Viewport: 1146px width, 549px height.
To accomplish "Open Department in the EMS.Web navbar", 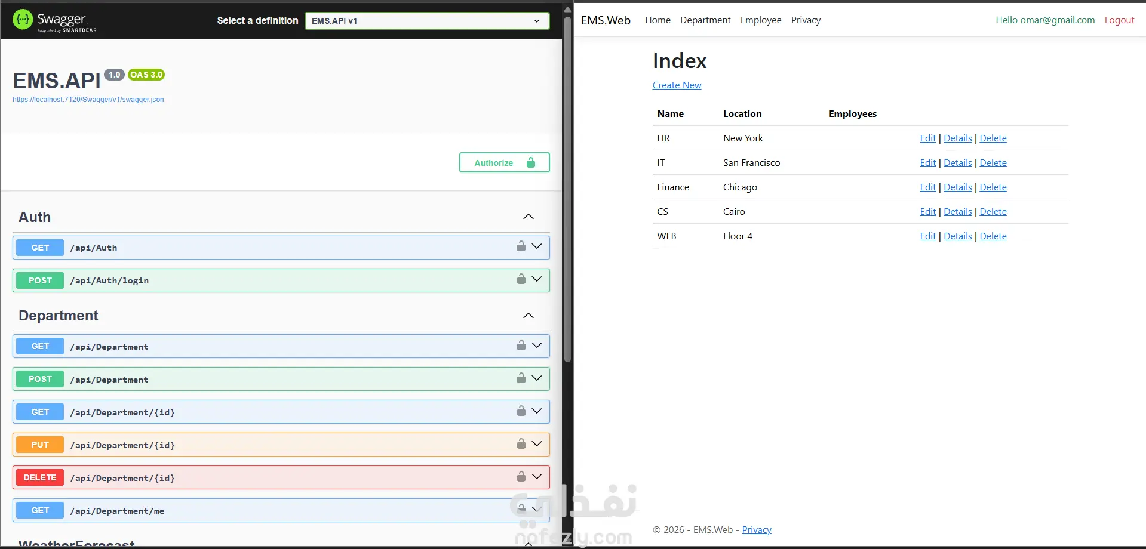I will (x=705, y=20).
